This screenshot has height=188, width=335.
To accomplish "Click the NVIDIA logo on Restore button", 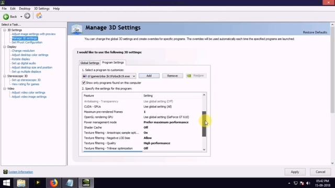I will click(x=189, y=76).
